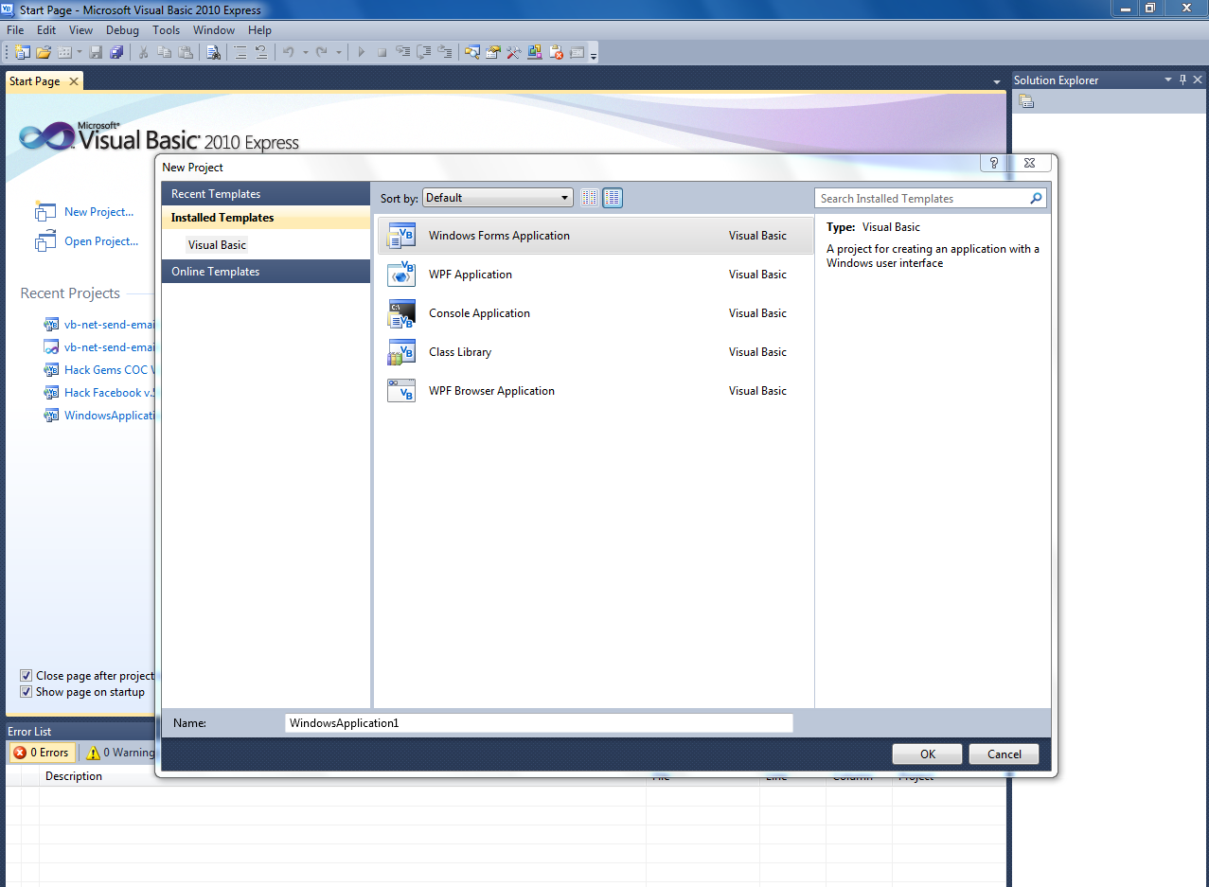Screen dimensions: 1209x887
Task: Open the Edit menu
Action: [x=46, y=30]
